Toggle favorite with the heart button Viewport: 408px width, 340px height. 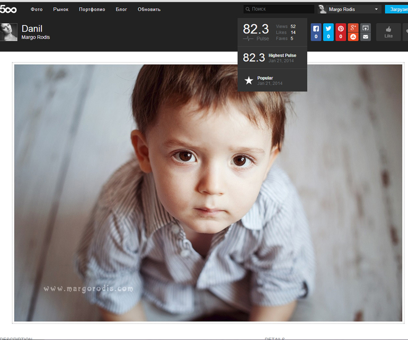pyautogui.click(x=405, y=32)
